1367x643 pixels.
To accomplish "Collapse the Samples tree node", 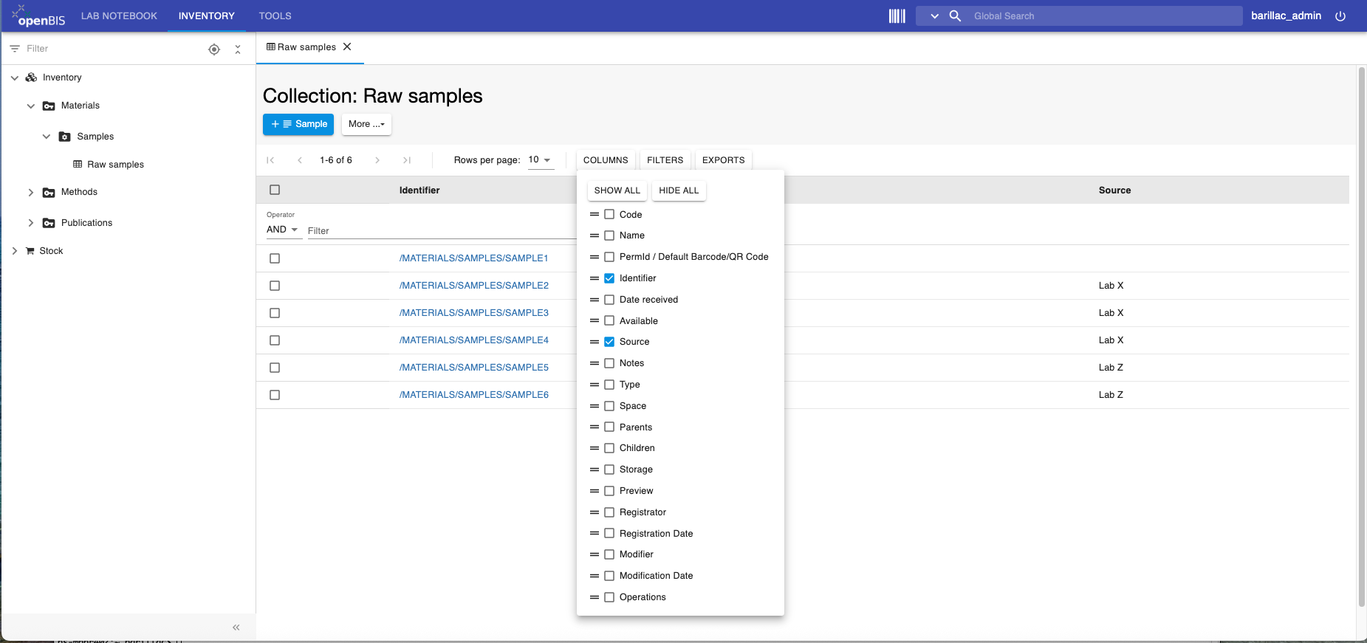I will tap(47, 137).
